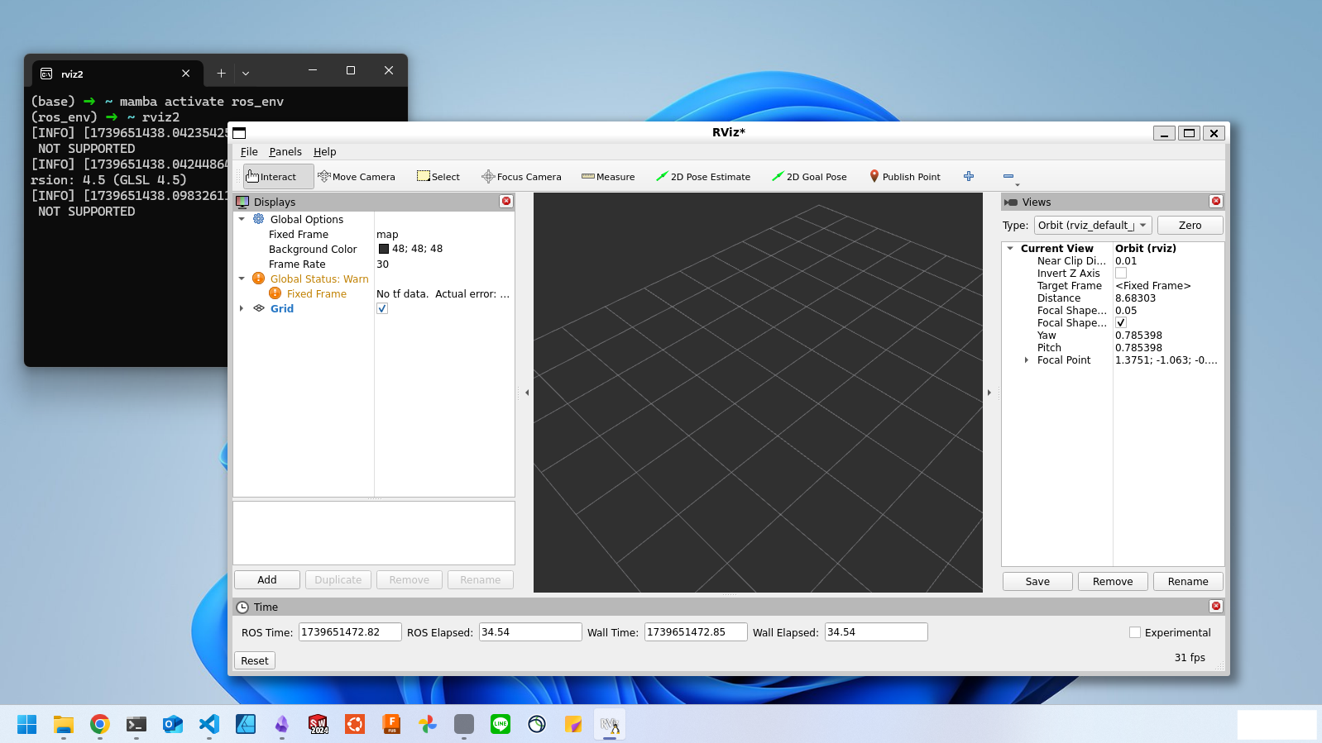The image size is (1322, 743).
Task: Add a new tool with plus icon
Action: [969, 176]
